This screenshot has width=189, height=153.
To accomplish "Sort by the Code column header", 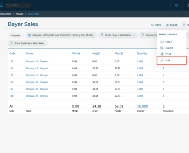I will pos(12,54).
